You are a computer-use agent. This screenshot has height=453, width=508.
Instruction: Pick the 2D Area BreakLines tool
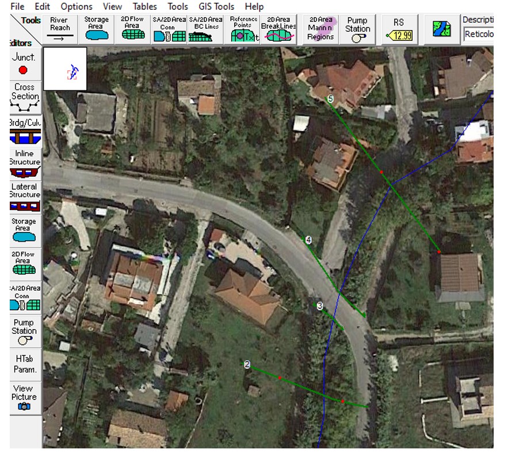click(279, 29)
